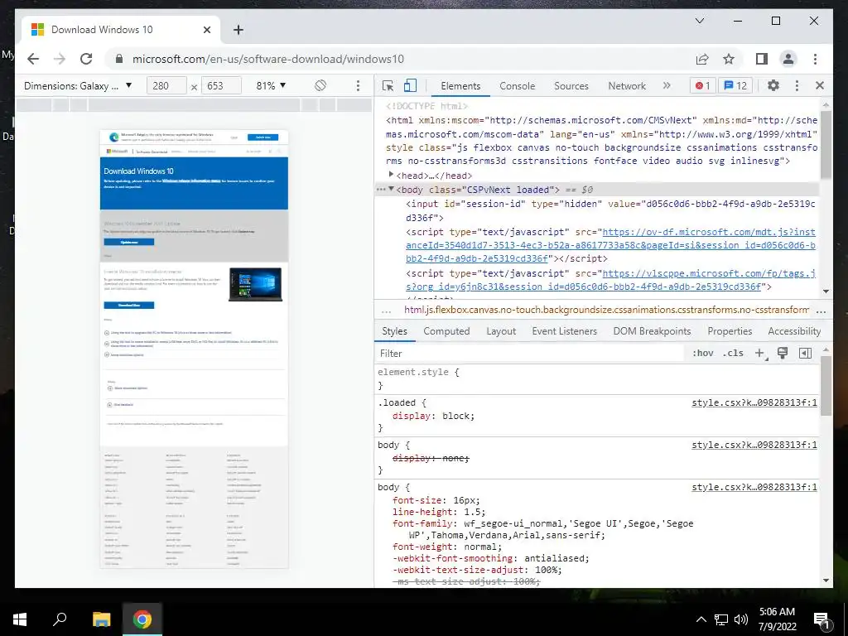Open device toolbar more options menu

point(358,85)
